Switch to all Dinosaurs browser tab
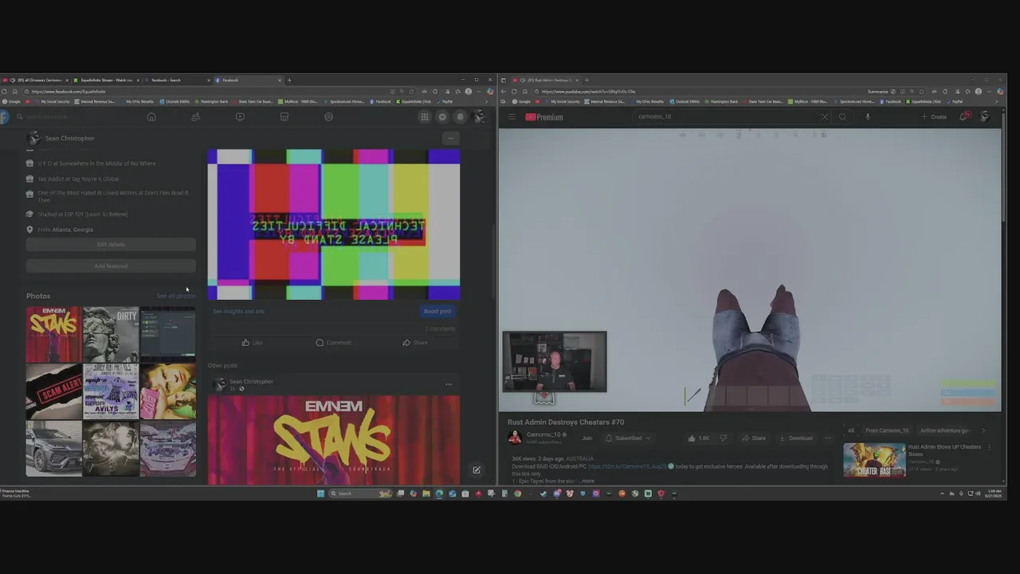Image resolution: width=1020 pixels, height=574 pixels. point(36,80)
